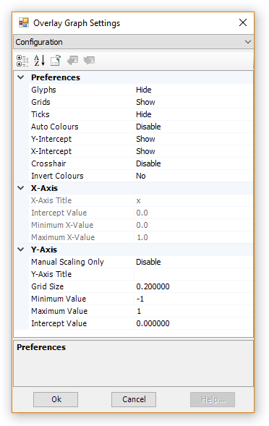Collapse the Y-Axis section

click(x=21, y=250)
